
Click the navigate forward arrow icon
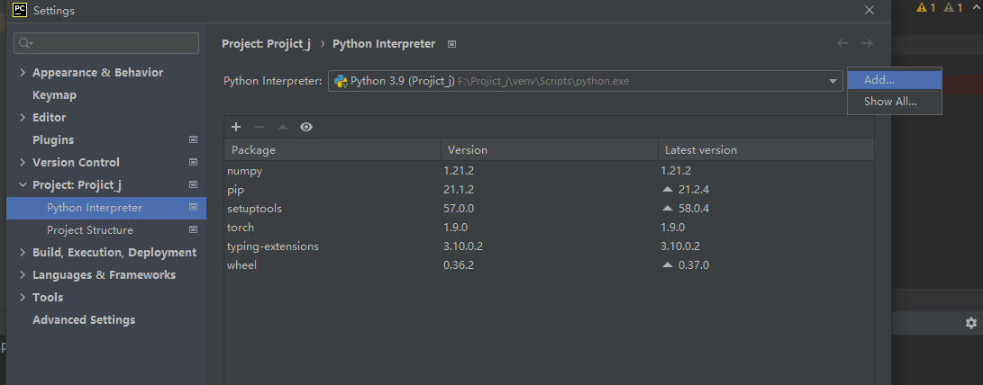tap(867, 43)
